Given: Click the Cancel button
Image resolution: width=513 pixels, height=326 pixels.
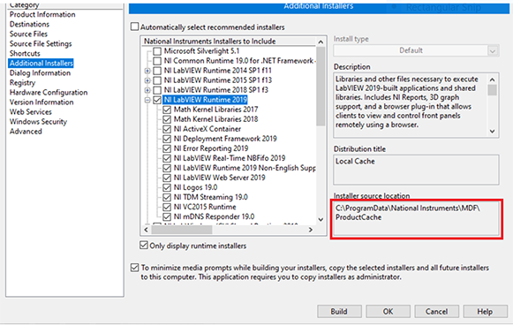Looking at the screenshot, I should (x=437, y=311).
